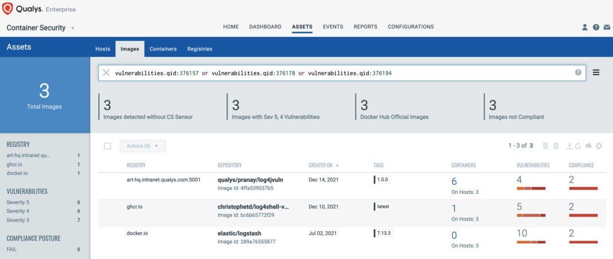Open the user profile icon

coord(585,27)
